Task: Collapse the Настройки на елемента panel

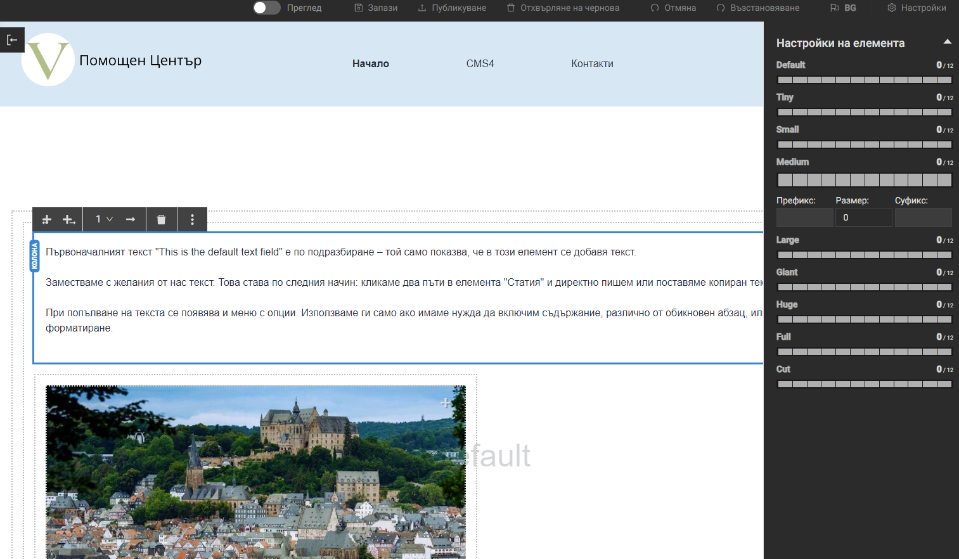Action: 947,42
